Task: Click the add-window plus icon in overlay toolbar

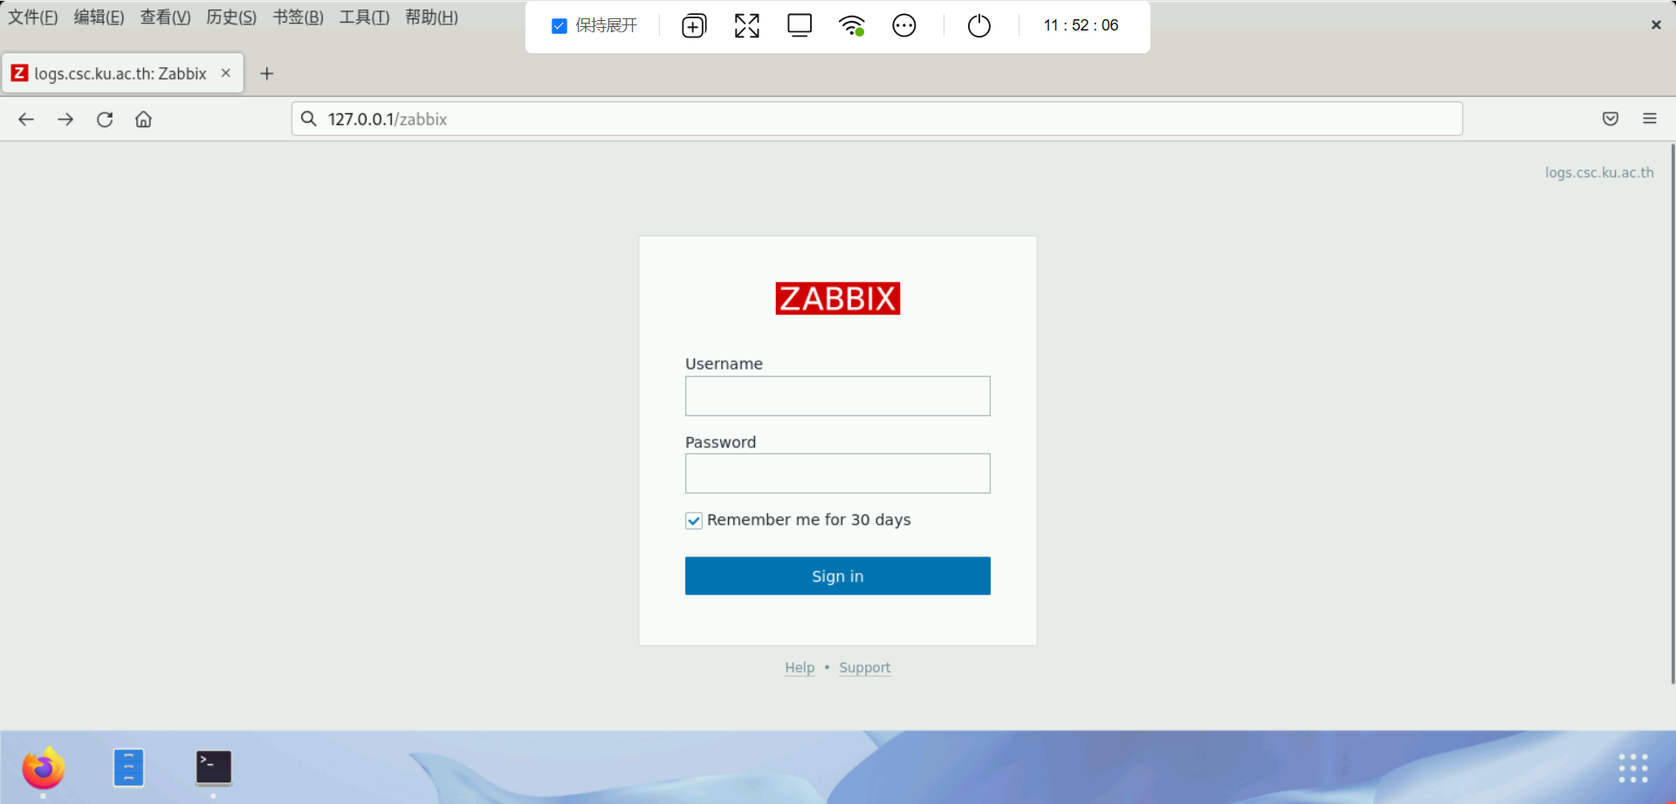Action: pos(694,26)
